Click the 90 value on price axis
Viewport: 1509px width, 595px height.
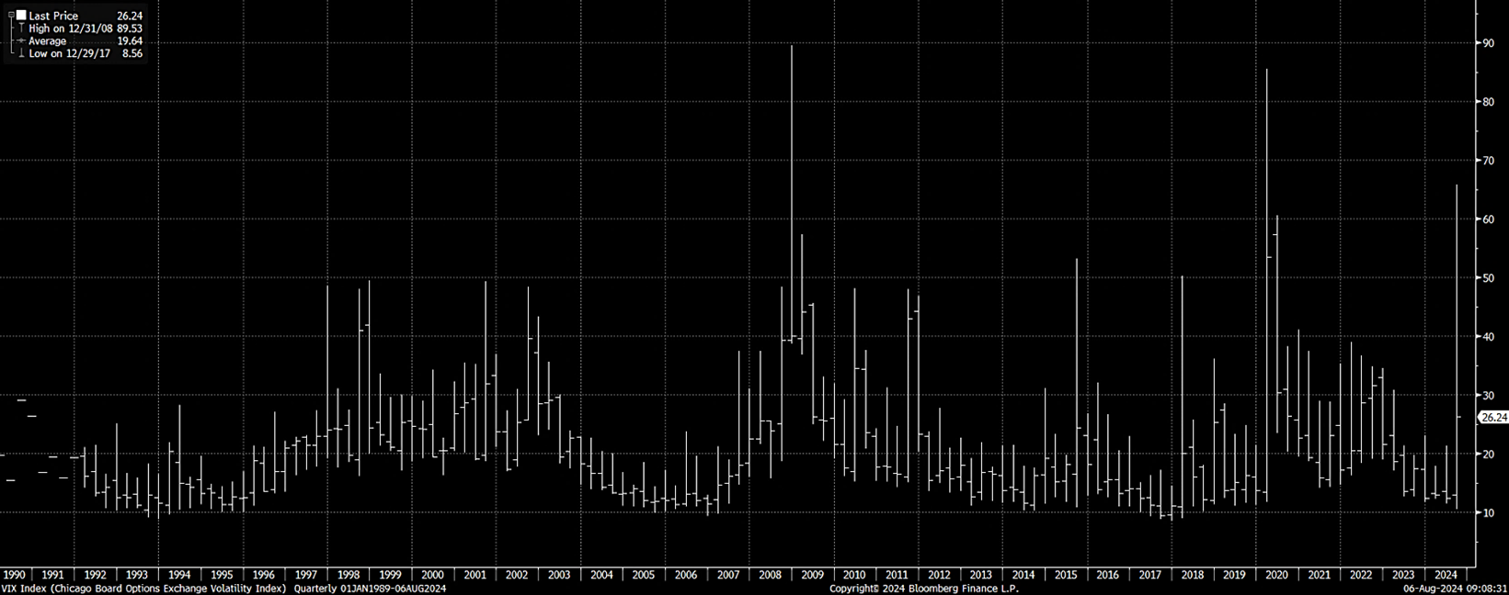click(x=1487, y=43)
